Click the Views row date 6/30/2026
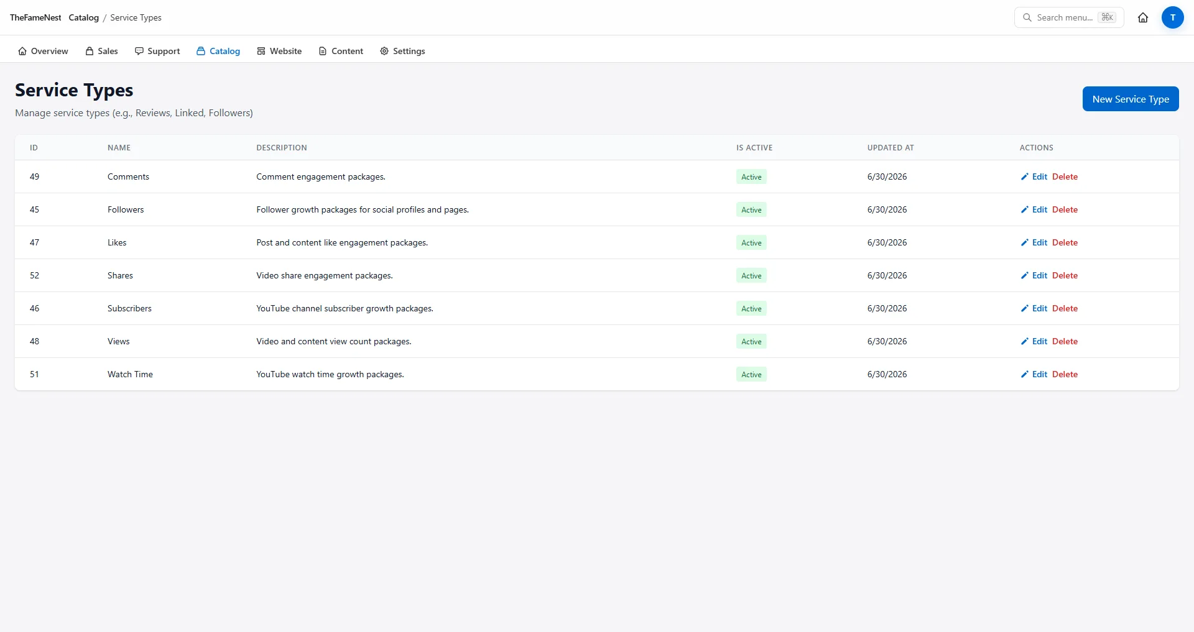The height and width of the screenshot is (632, 1194). [x=887, y=341]
